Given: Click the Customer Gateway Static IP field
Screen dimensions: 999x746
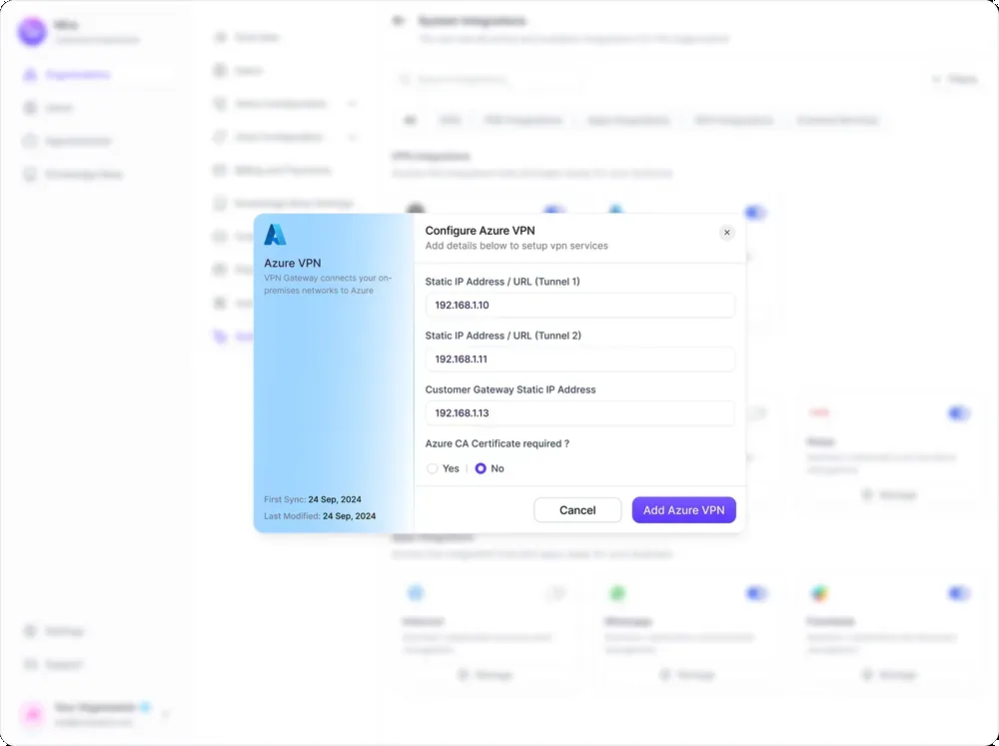Looking at the screenshot, I should pyautogui.click(x=579, y=413).
